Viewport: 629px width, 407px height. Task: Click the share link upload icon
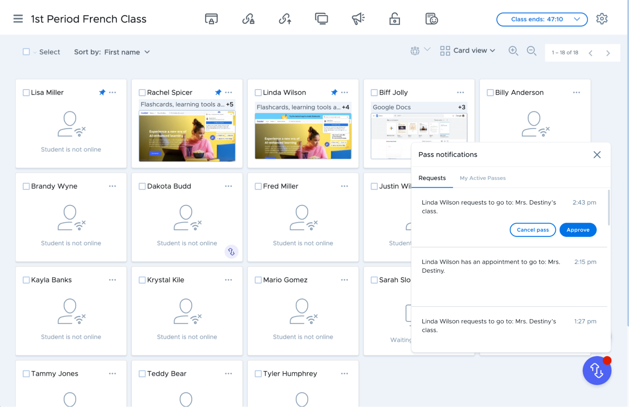[x=285, y=19]
